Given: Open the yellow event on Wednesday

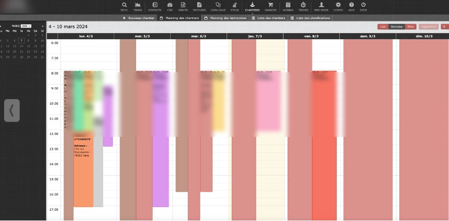Looking at the screenshot, I should point(218,102).
